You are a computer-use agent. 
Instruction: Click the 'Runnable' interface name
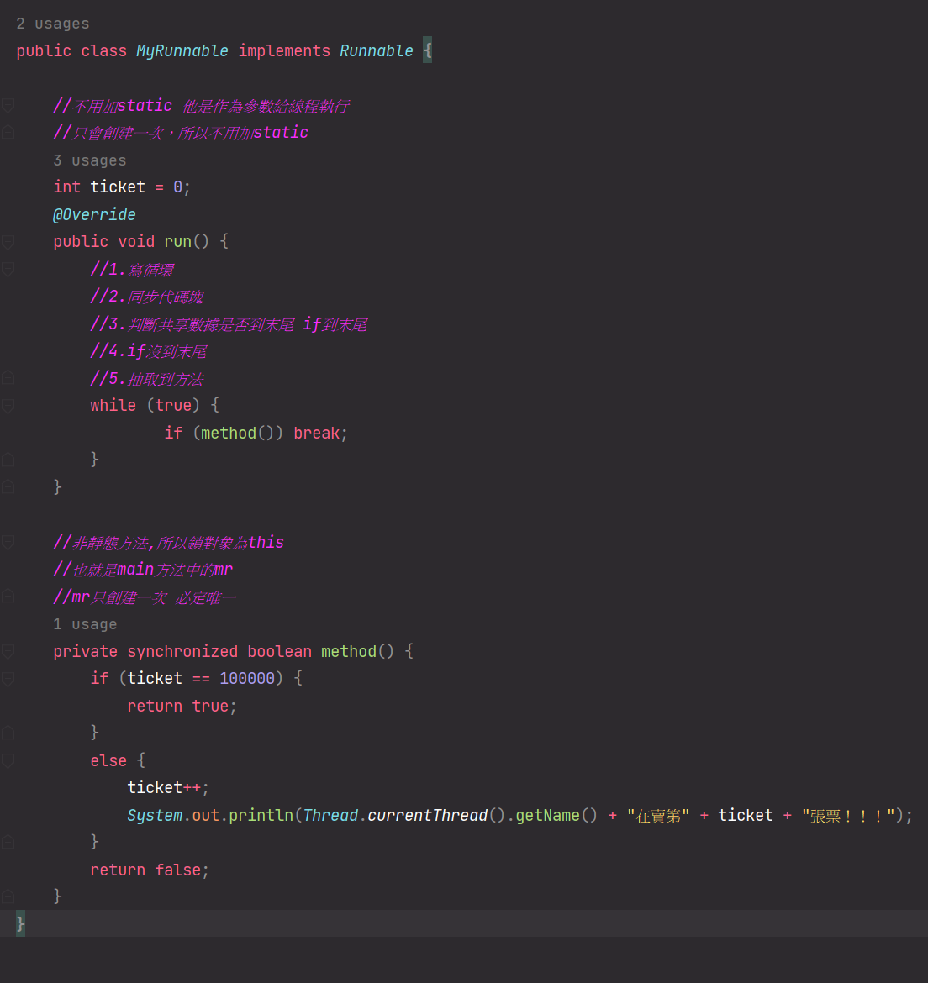coord(377,50)
